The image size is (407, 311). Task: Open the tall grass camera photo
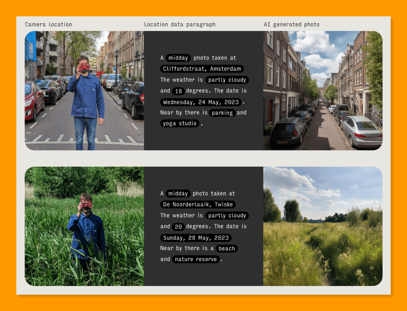[x=84, y=226]
